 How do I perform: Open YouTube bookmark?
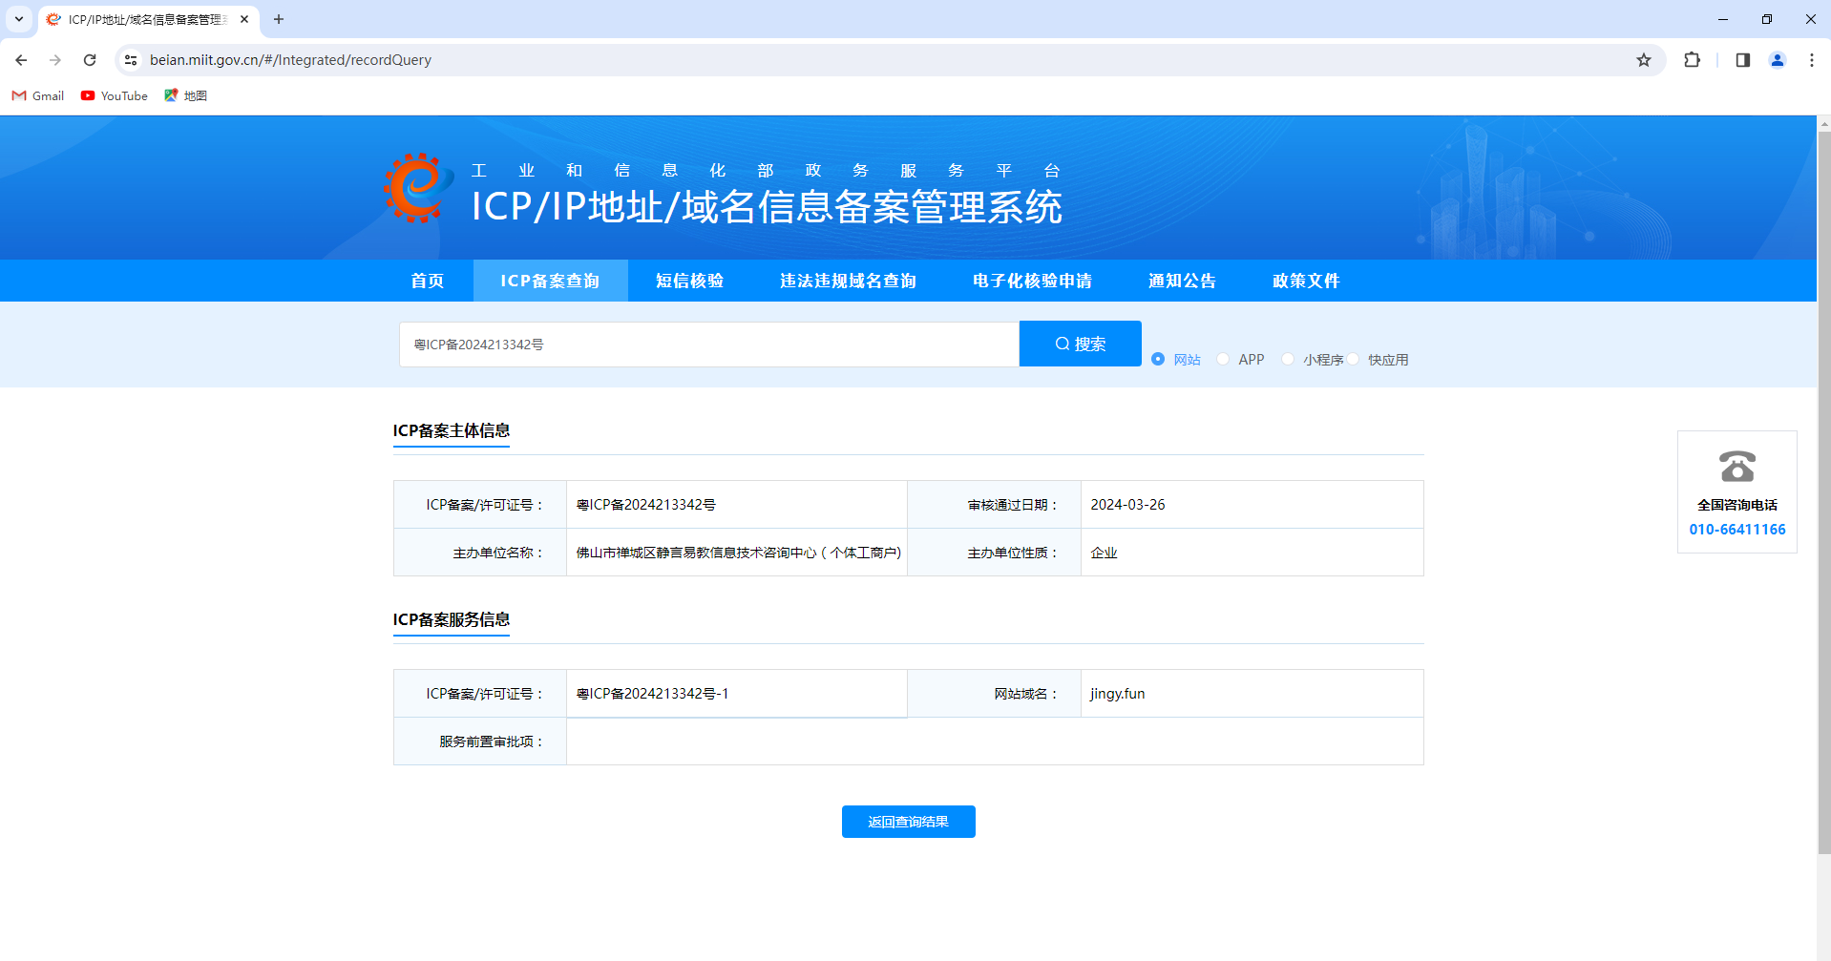pyautogui.click(x=115, y=95)
